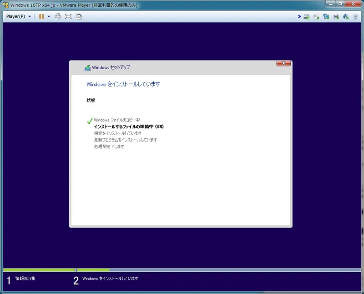Click the step 2 installation progress bar
The width and height of the screenshot is (364, 294).
pos(219,270)
